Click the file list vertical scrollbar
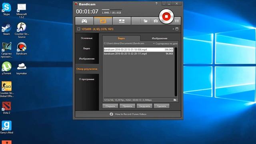Screen dimensions: 256x144 pos(176,72)
